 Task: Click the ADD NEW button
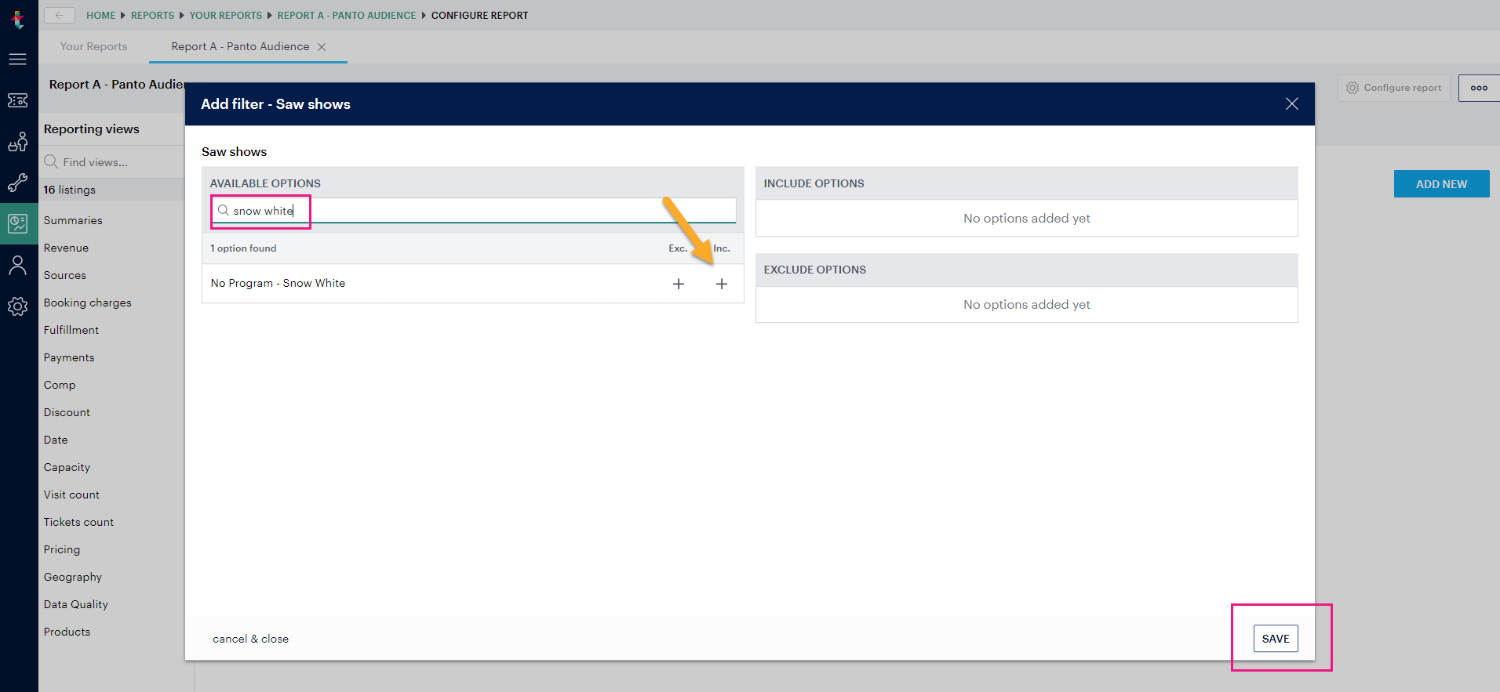[1441, 184]
